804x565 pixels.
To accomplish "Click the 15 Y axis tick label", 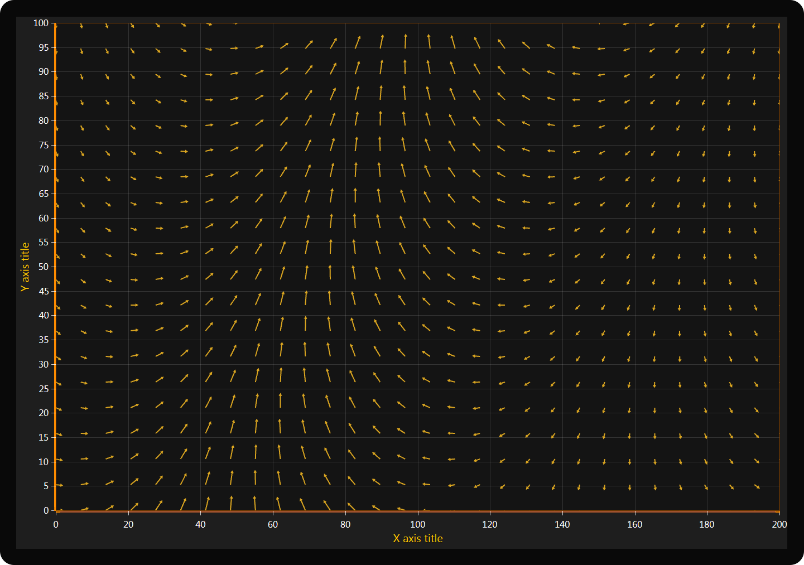I will click(x=44, y=437).
